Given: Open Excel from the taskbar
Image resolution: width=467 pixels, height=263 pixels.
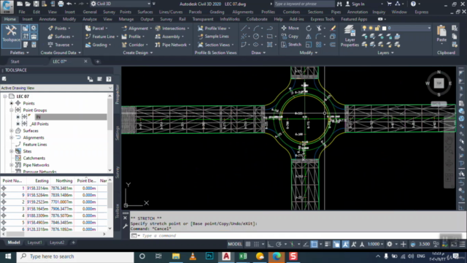Looking at the screenshot, I should (x=243, y=256).
